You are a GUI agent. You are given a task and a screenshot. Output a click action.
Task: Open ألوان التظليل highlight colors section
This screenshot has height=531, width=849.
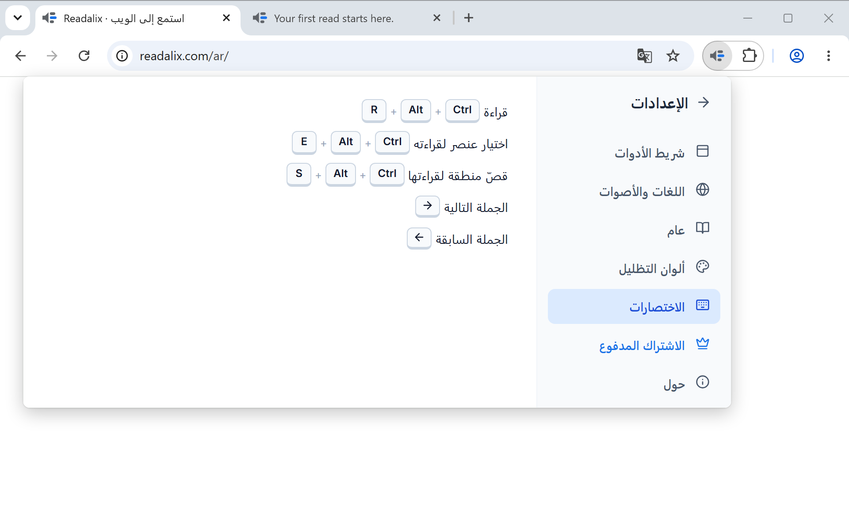point(634,268)
